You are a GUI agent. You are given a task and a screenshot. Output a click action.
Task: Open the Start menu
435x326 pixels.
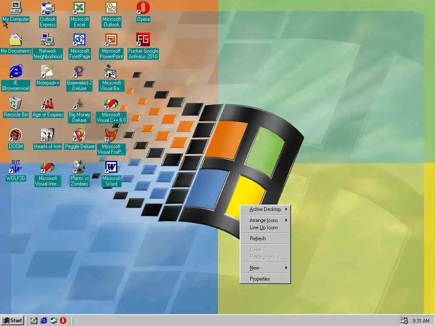coord(12,320)
